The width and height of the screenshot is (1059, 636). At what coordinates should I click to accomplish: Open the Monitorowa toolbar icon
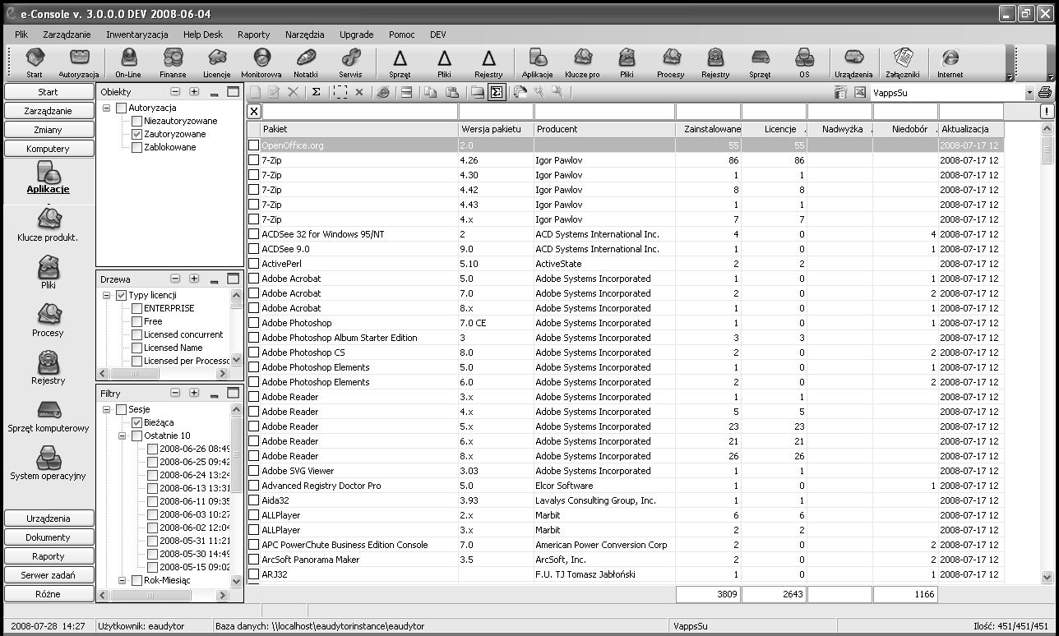pyautogui.click(x=261, y=63)
